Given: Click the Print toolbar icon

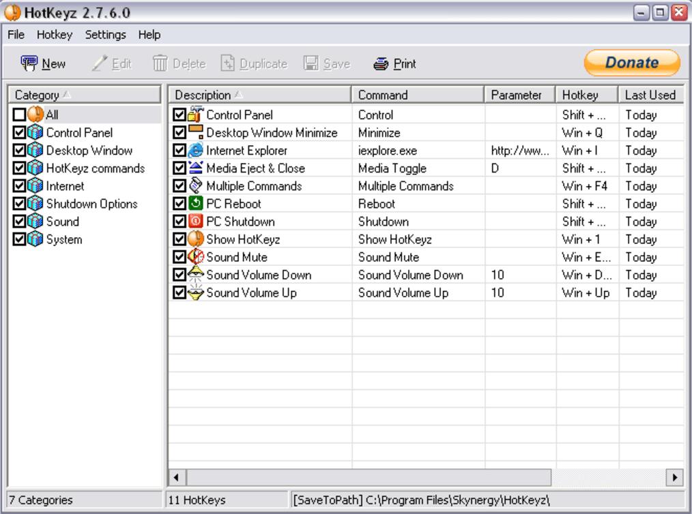Looking at the screenshot, I should click(x=381, y=64).
